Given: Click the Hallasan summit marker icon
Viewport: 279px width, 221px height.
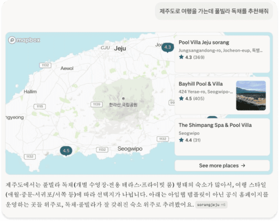Looking at the screenshot, I should [123, 99].
